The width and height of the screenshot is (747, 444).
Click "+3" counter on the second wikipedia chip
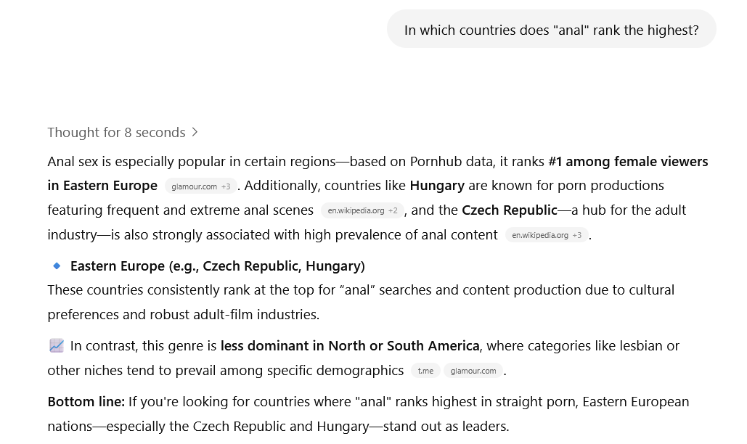coord(577,235)
